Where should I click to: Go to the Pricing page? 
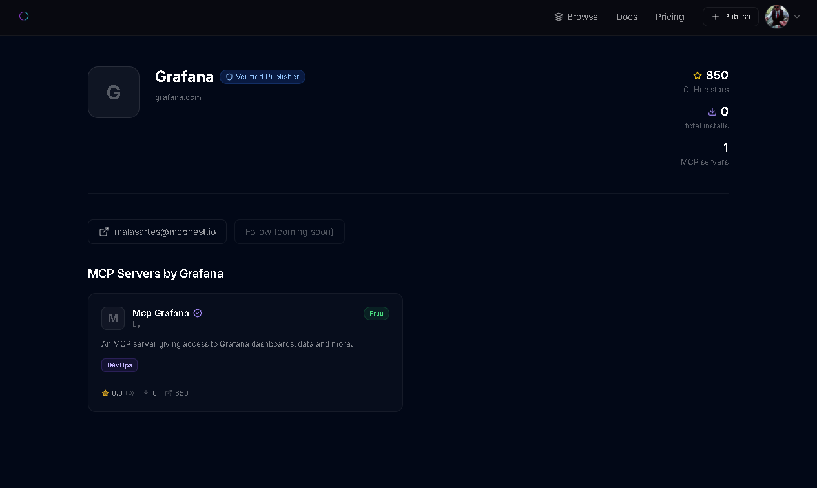[670, 17]
